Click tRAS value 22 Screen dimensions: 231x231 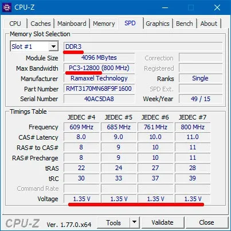81,168
